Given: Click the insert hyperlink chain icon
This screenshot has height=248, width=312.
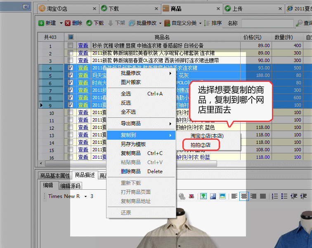Looking at the screenshot, I should 182,196.
